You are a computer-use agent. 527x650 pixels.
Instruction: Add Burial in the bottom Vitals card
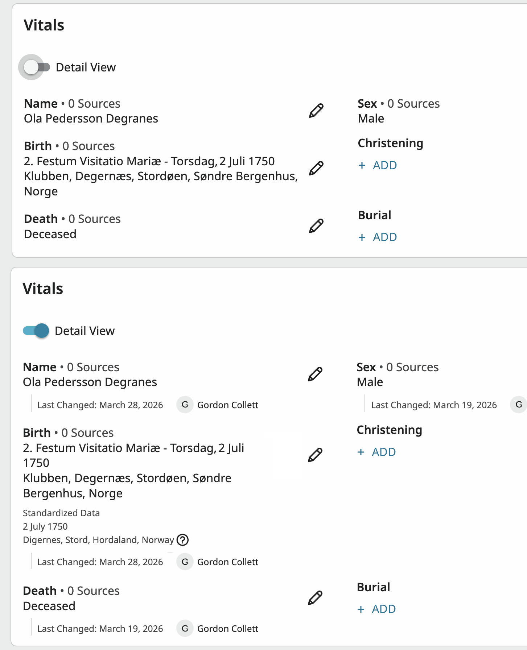[377, 609]
